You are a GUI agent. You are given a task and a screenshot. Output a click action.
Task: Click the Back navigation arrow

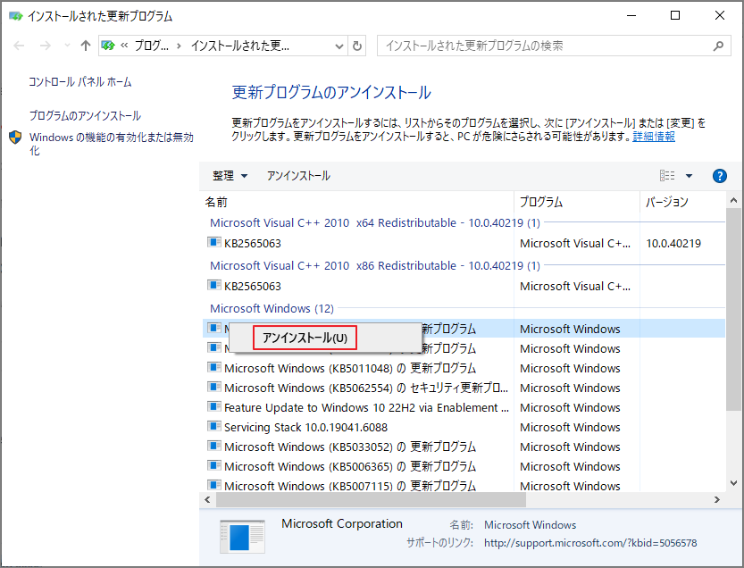[19, 46]
